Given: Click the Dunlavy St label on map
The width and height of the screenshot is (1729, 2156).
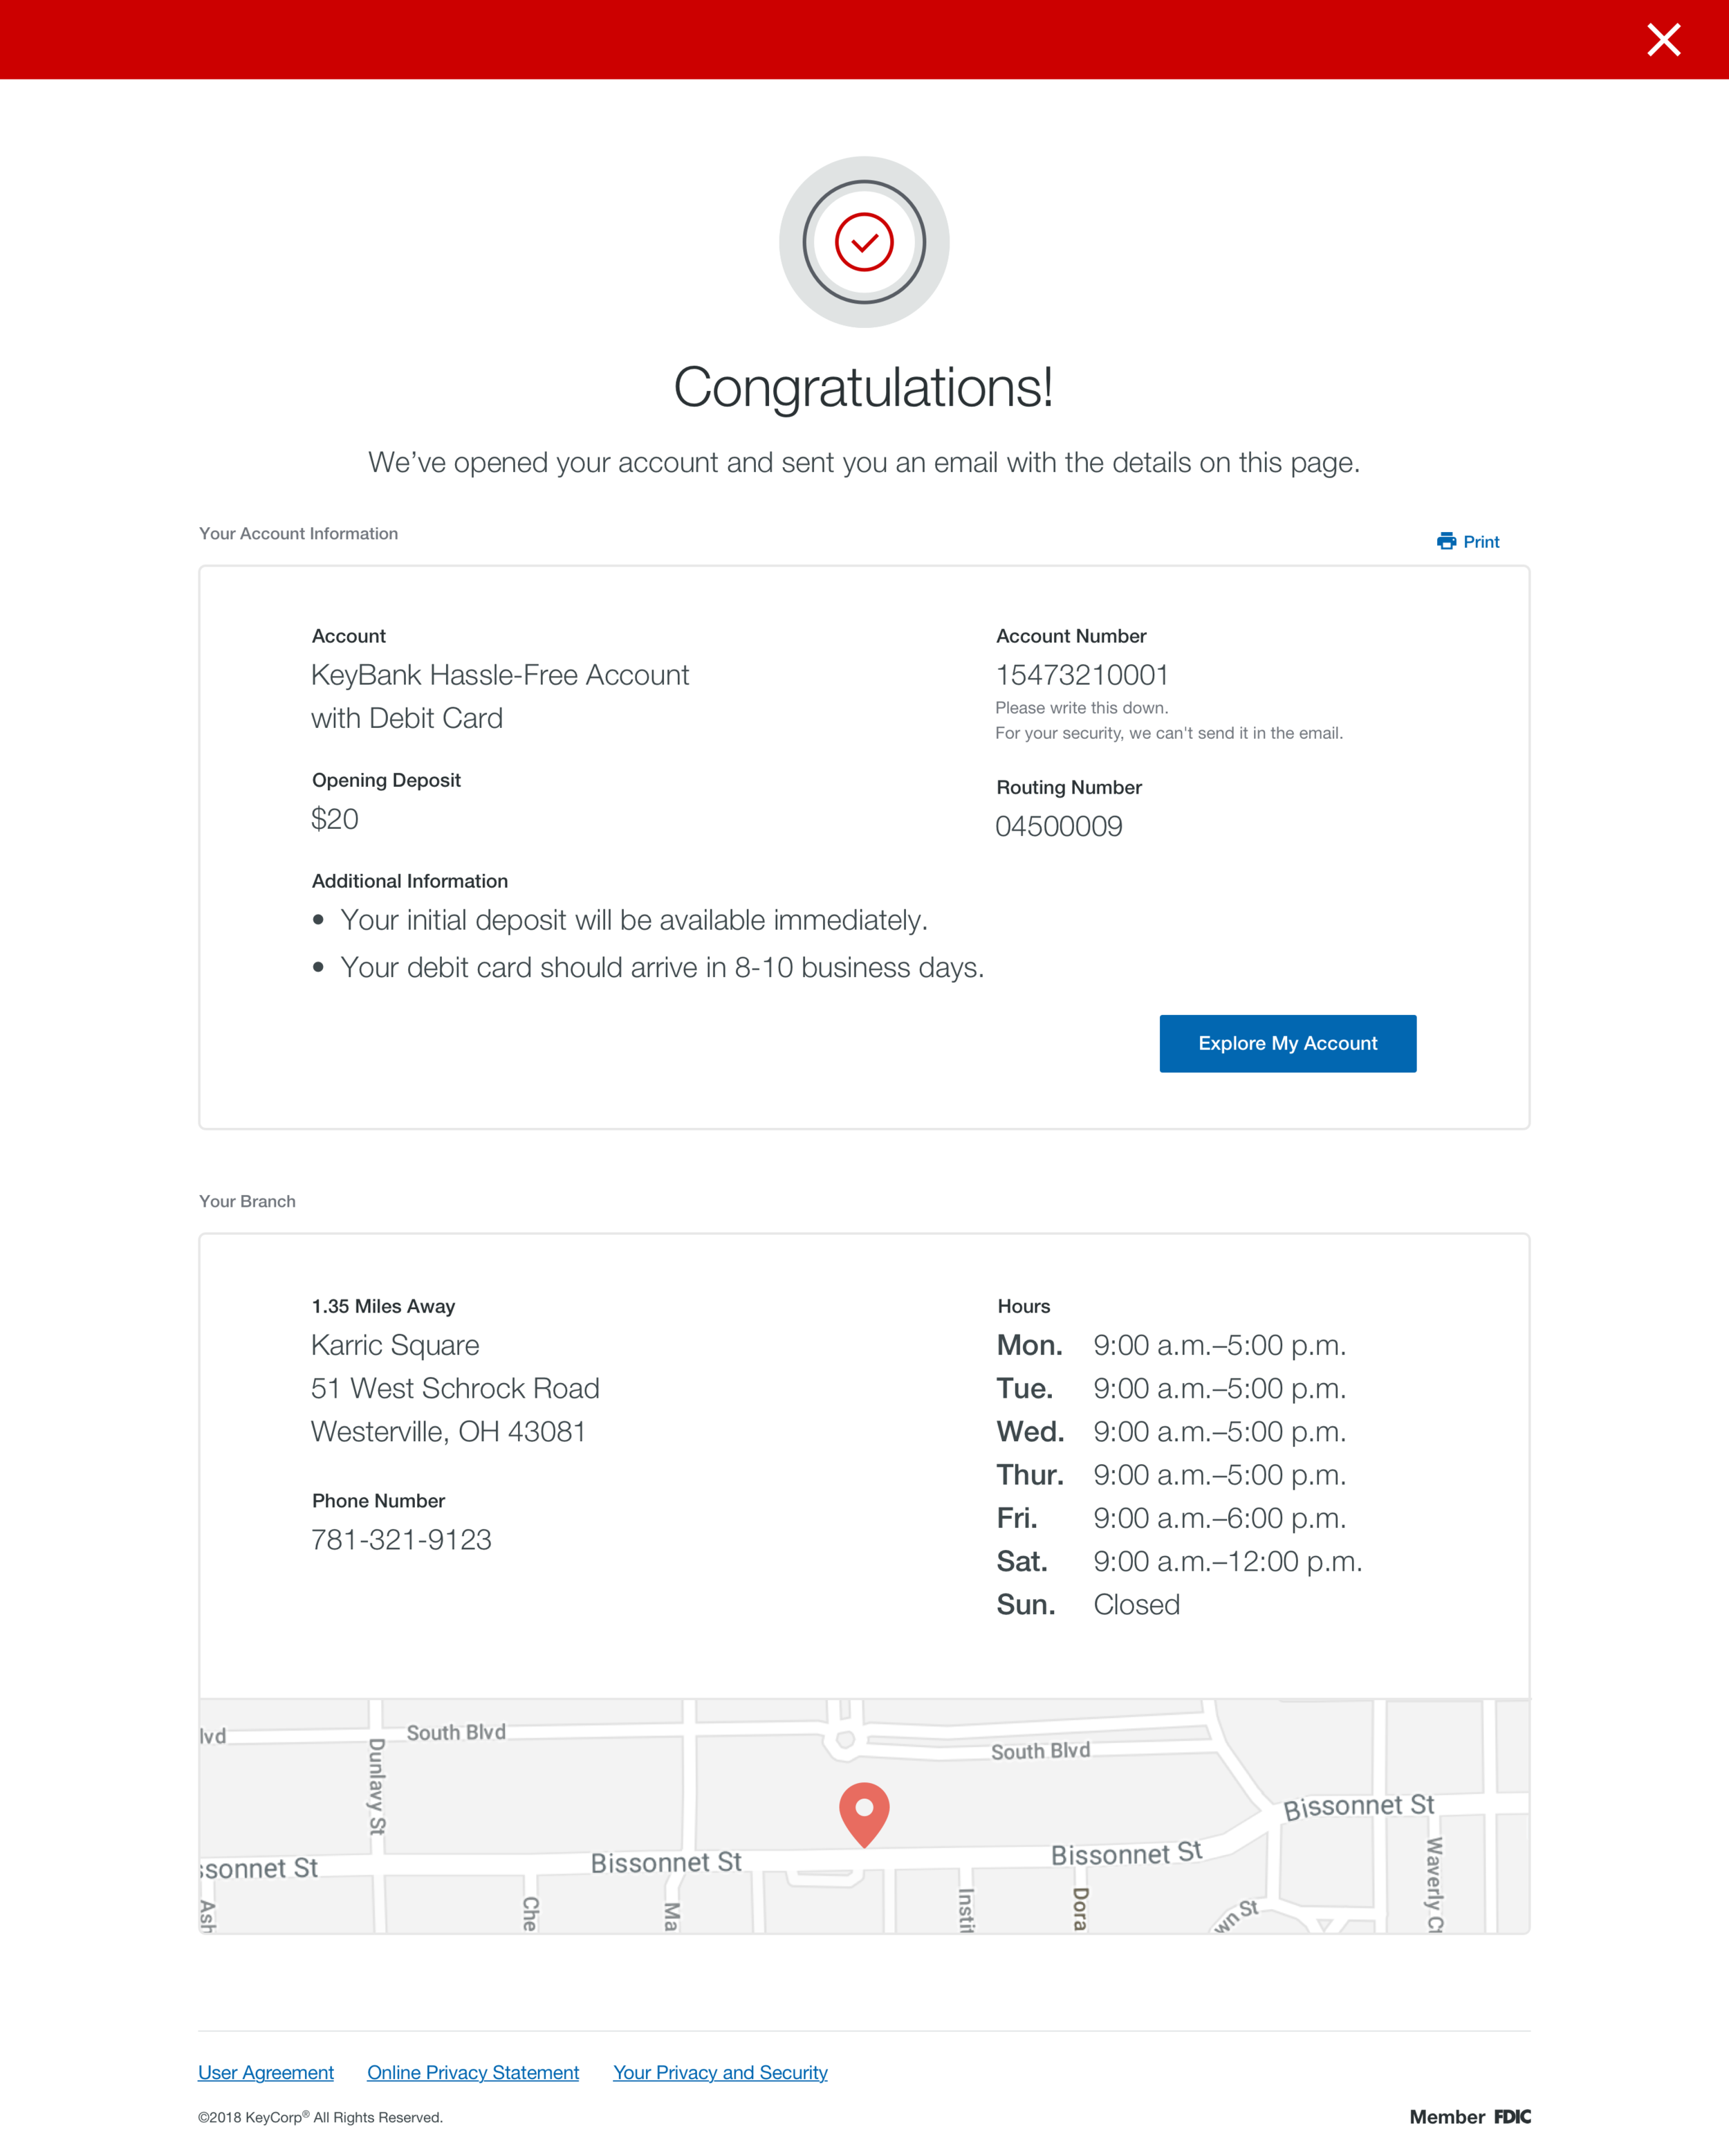Looking at the screenshot, I should 377,1786.
